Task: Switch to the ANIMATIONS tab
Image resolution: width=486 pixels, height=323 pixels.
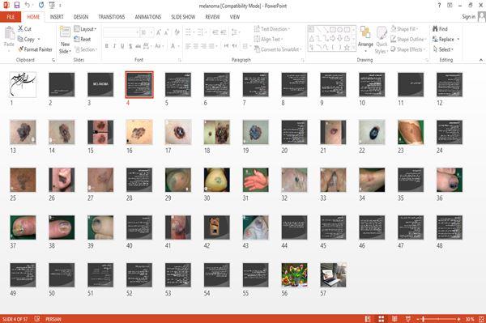Action: point(148,17)
